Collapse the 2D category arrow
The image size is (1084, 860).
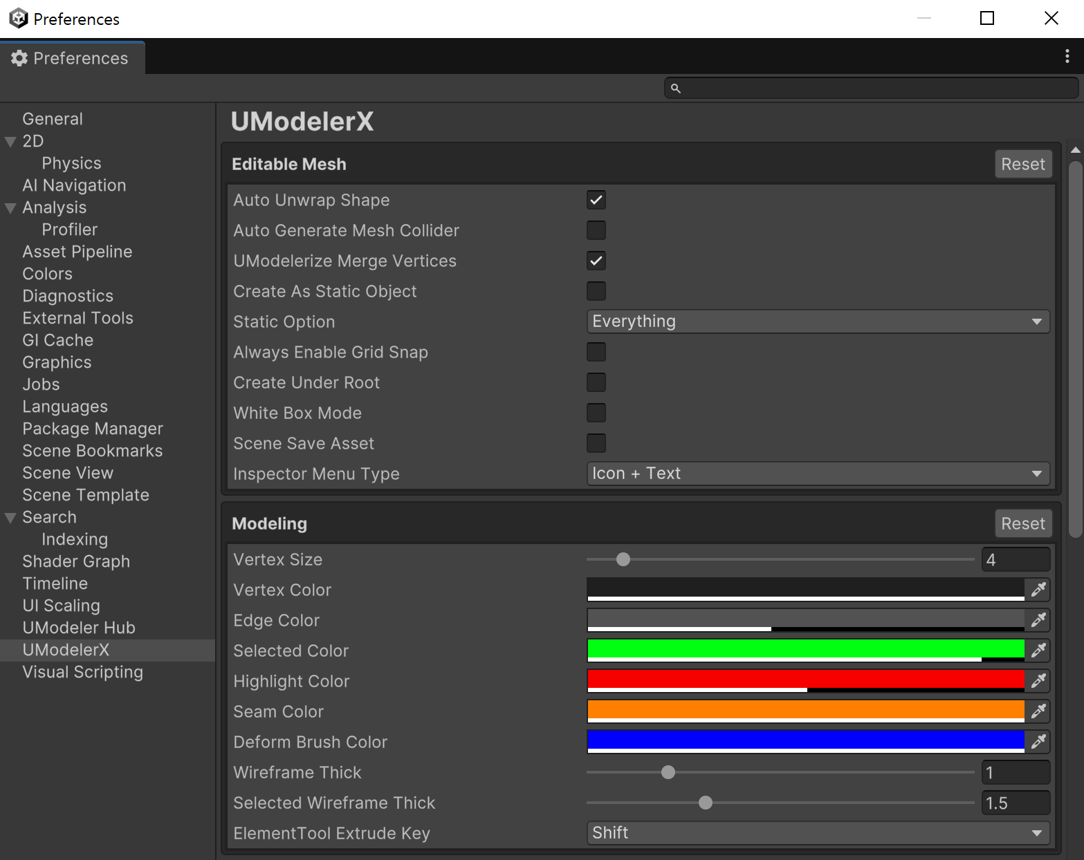click(x=10, y=142)
